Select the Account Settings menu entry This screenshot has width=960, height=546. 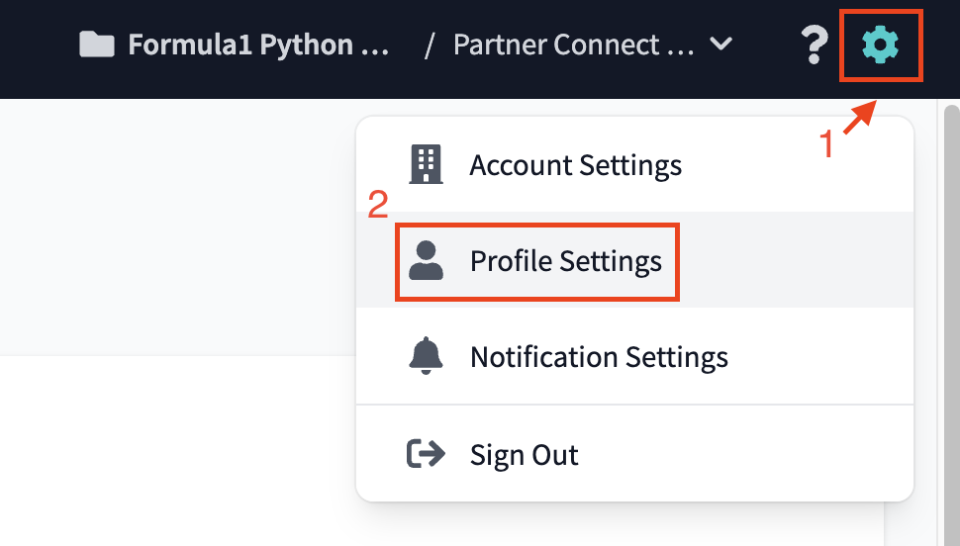pos(575,164)
